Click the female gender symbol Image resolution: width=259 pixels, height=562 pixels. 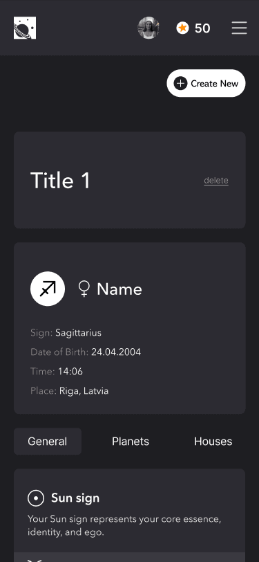tap(84, 289)
